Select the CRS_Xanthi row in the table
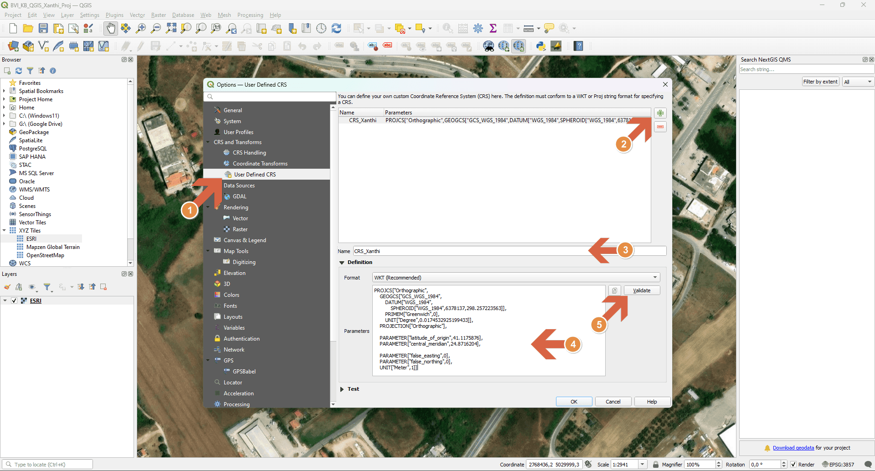The image size is (875, 471). [495, 120]
